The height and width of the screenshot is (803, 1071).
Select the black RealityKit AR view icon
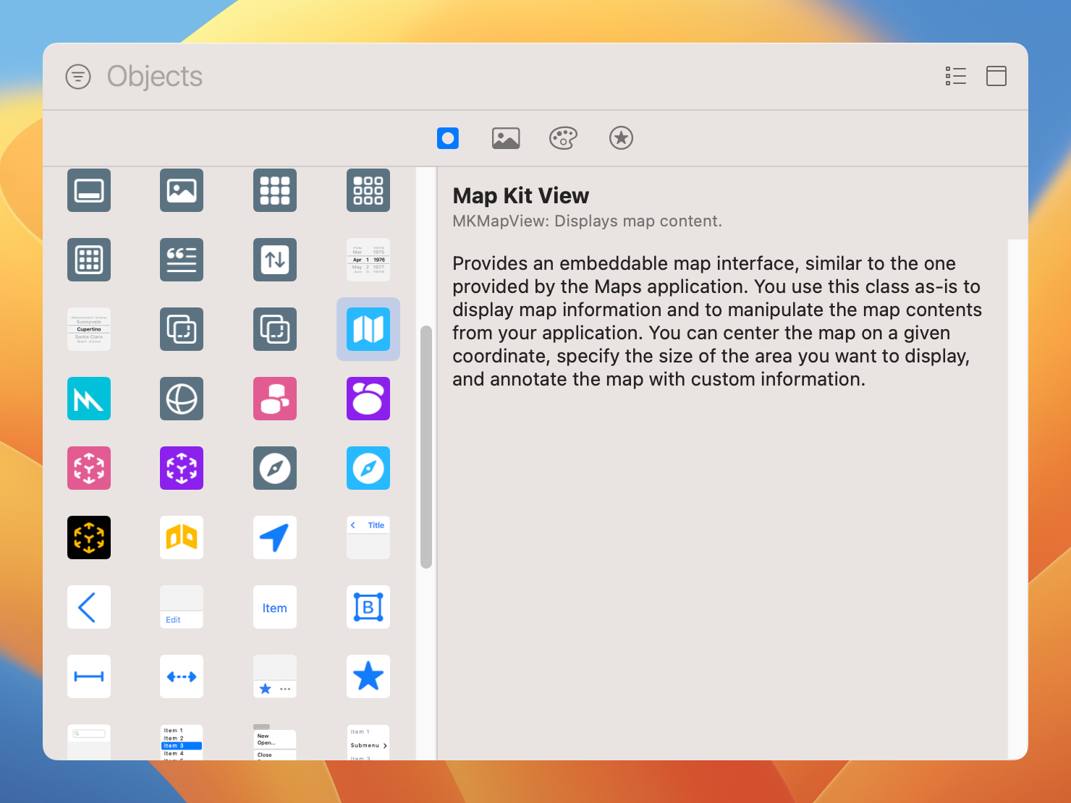pos(89,538)
